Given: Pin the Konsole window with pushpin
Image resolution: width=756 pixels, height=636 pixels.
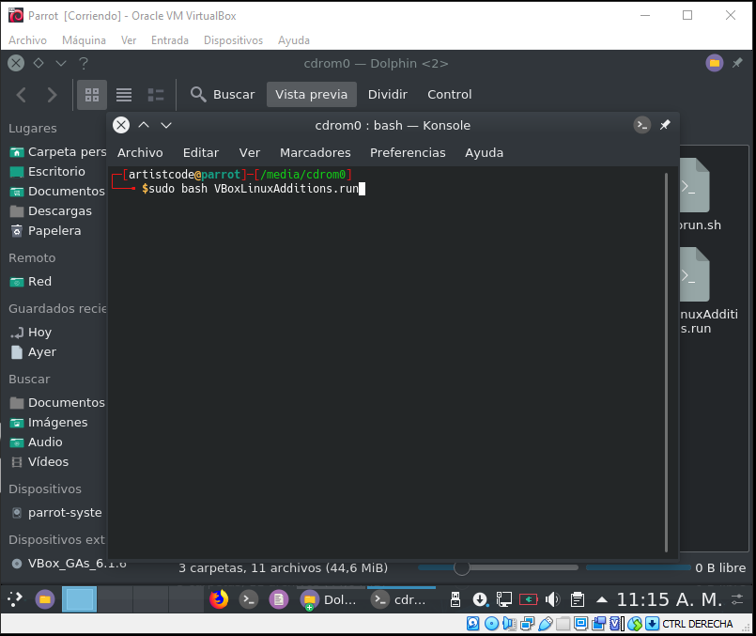Looking at the screenshot, I should coord(665,125).
